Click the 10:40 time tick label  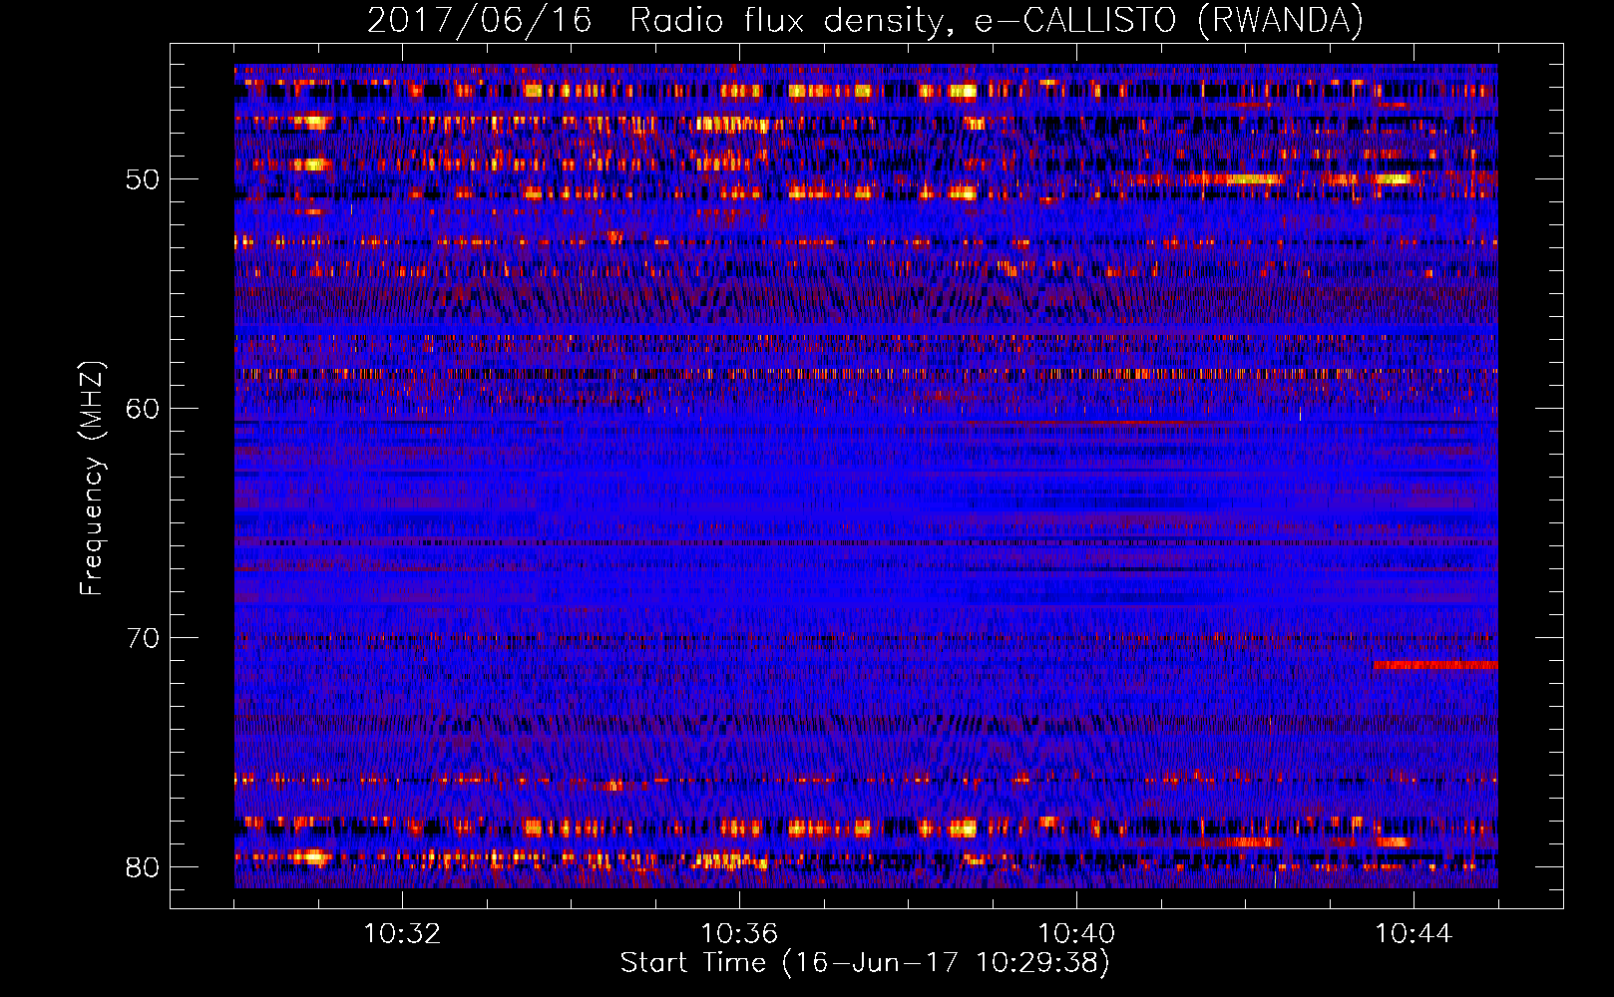[x=1076, y=934]
